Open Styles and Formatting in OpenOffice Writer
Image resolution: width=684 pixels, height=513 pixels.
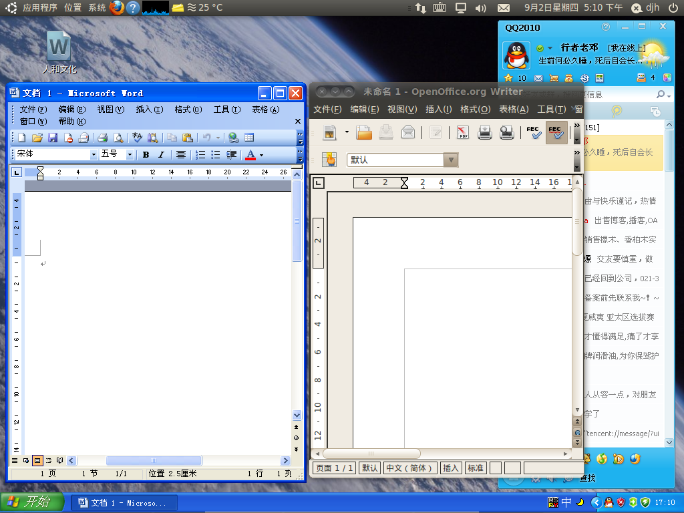click(x=329, y=160)
